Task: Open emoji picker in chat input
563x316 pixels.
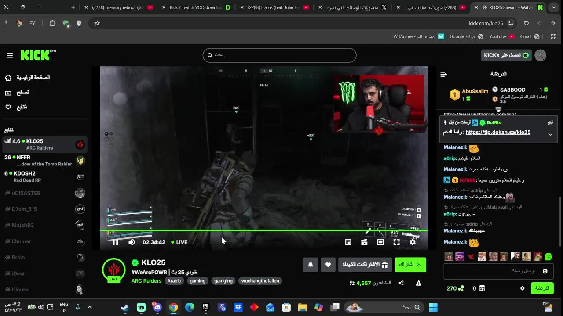Action: click(x=545, y=271)
